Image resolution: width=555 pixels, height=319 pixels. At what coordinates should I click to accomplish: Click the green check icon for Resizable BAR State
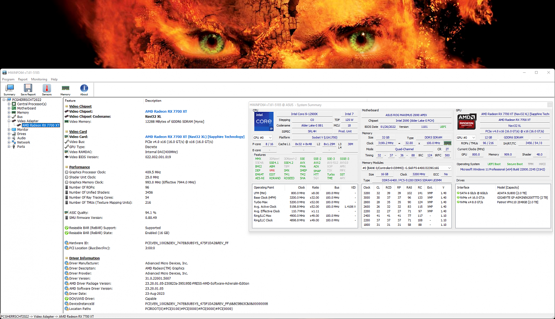[66, 233]
